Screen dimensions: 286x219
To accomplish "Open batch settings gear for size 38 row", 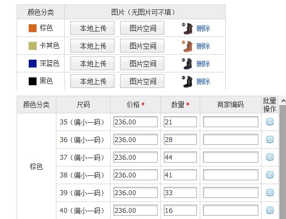I will tap(270, 175).
